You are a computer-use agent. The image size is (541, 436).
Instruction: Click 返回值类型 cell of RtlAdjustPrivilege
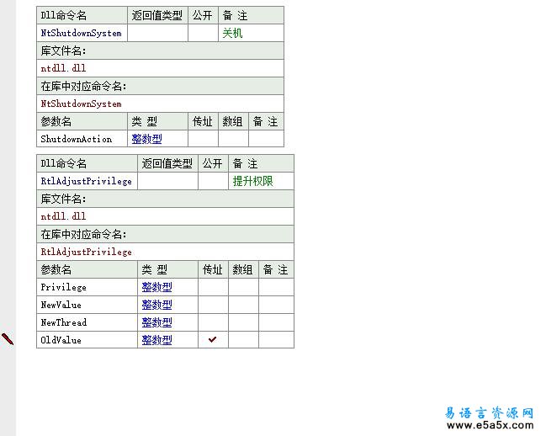click(x=167, y=181)
